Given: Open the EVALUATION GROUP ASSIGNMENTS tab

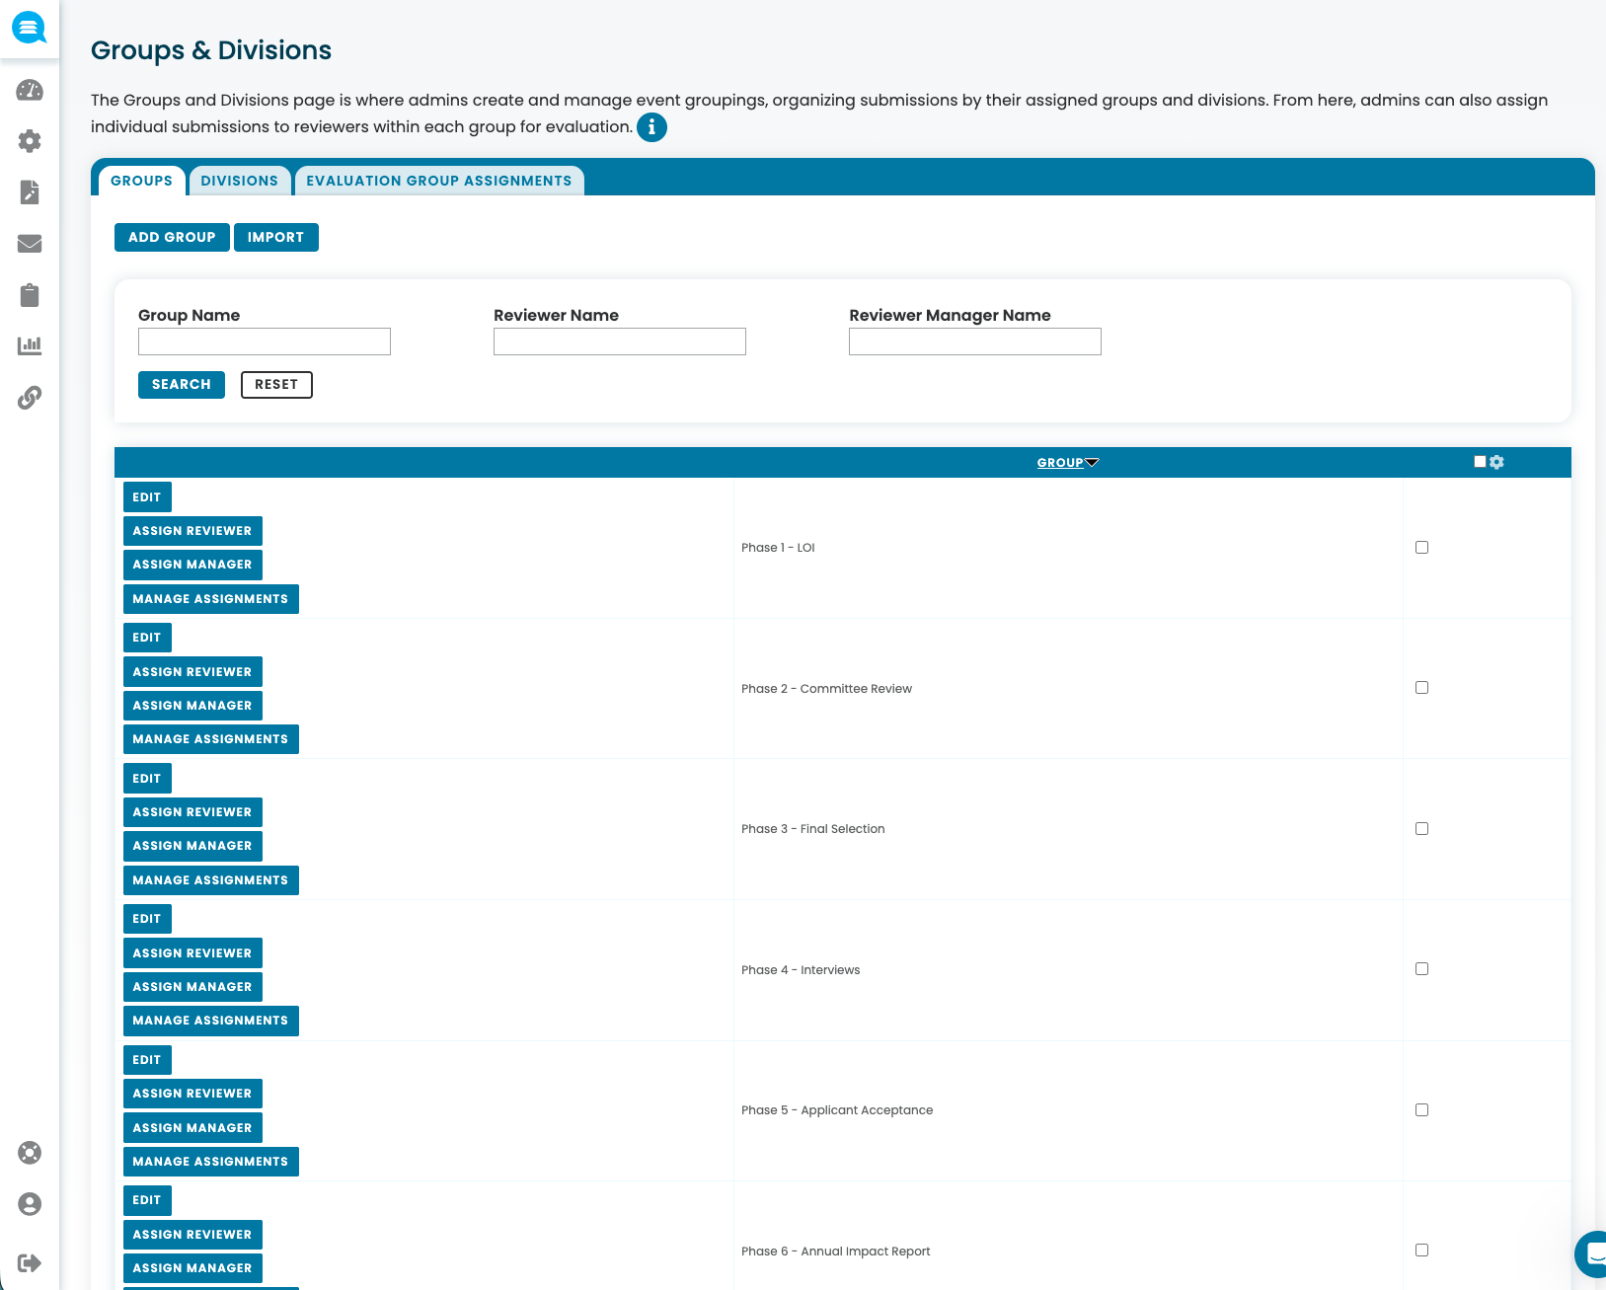Looking at the screenshot, I should [x=438, y=180].
